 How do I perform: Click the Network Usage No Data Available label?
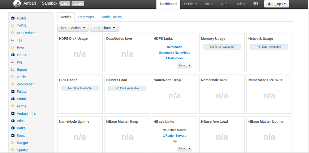pos(269,47)
